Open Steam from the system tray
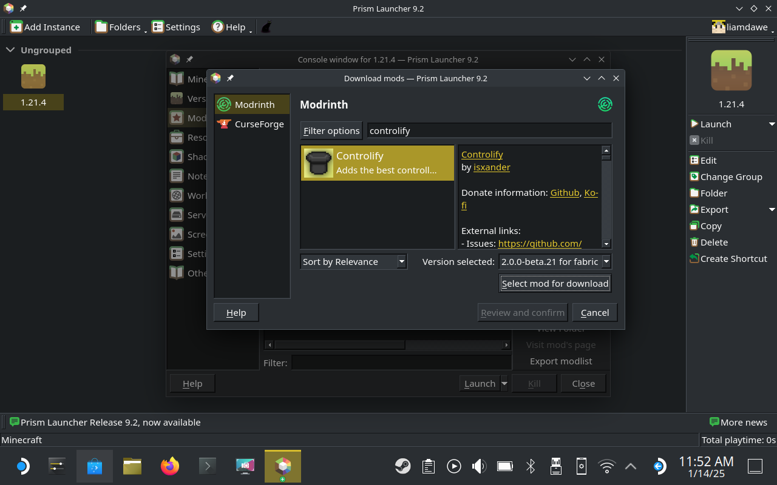 (x=402, y=466)
